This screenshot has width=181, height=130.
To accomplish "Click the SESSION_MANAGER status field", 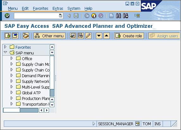I will tap(115, 124).
